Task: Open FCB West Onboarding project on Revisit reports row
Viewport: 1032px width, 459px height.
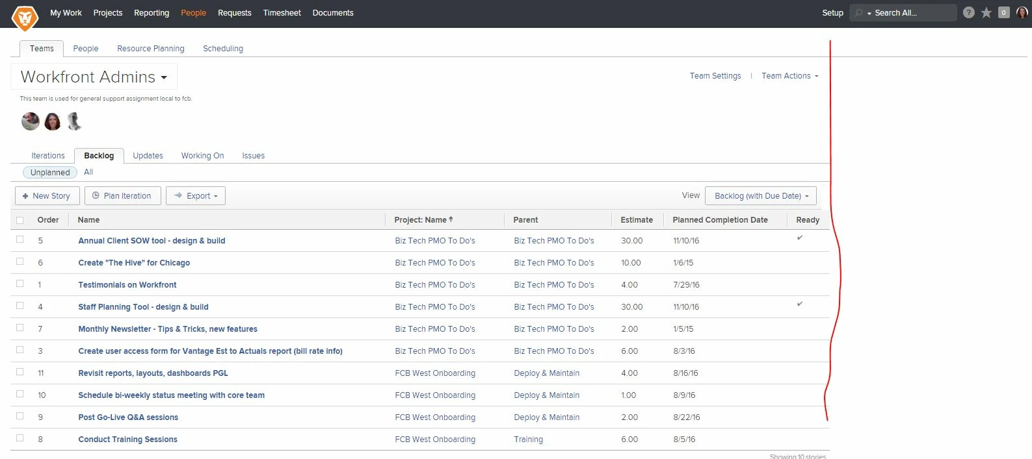Action: 435,373
